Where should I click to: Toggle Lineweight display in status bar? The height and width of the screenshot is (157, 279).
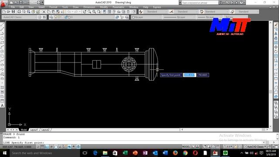(x=74, y=147)
